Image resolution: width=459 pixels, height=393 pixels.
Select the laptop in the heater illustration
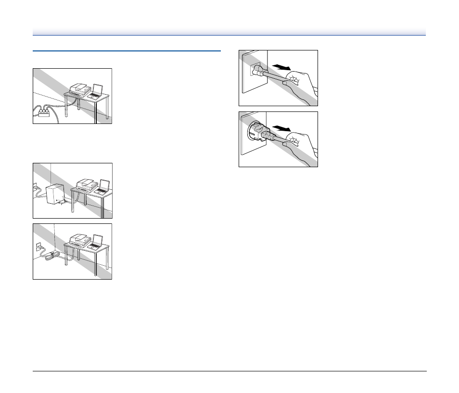coord(102,187)
